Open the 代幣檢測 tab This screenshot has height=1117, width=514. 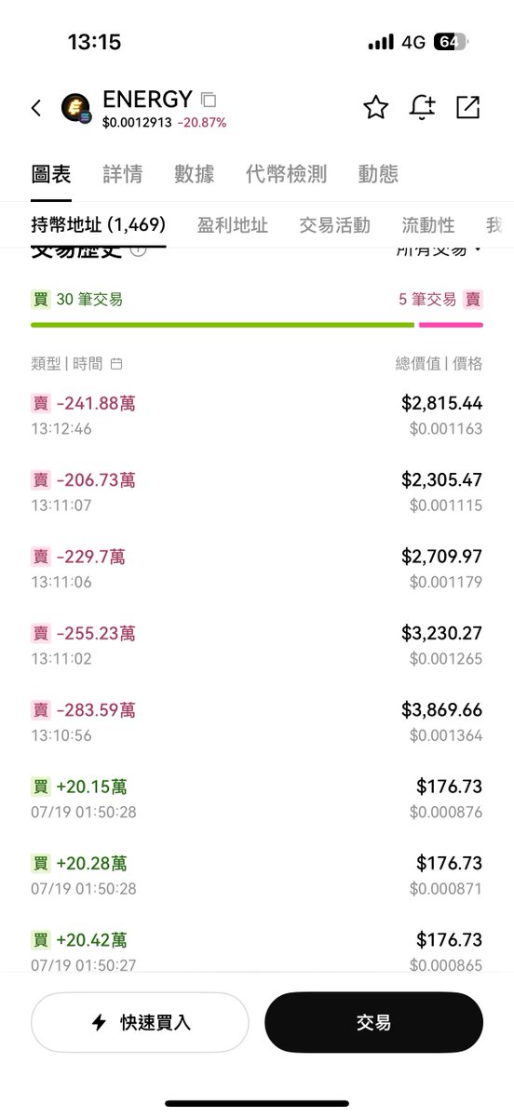286,174
